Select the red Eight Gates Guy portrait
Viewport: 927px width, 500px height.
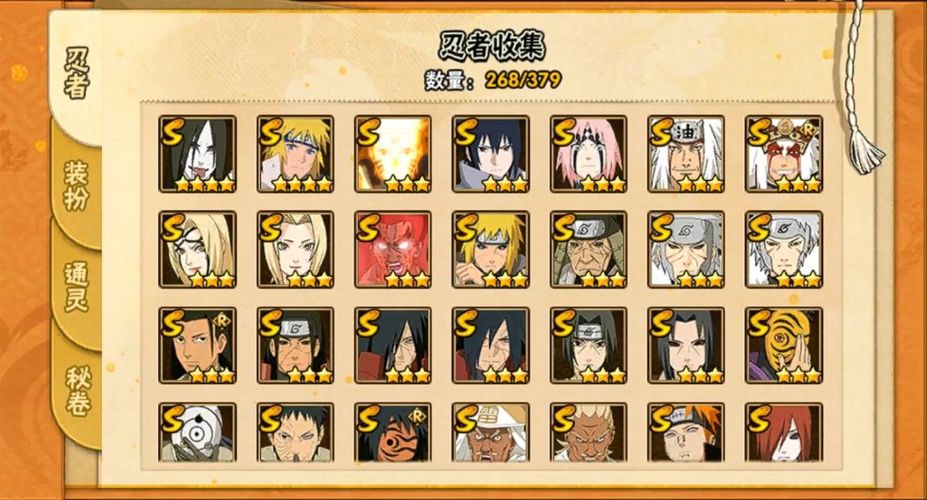(392, 250)
